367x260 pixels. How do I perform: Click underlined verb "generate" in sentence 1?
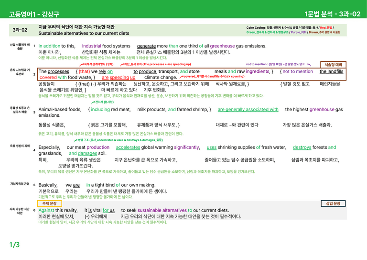pos(146,46)
